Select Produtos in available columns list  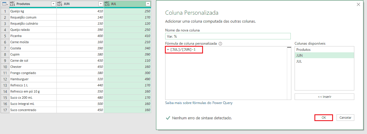pyautogui.click(x=324, y=49)
